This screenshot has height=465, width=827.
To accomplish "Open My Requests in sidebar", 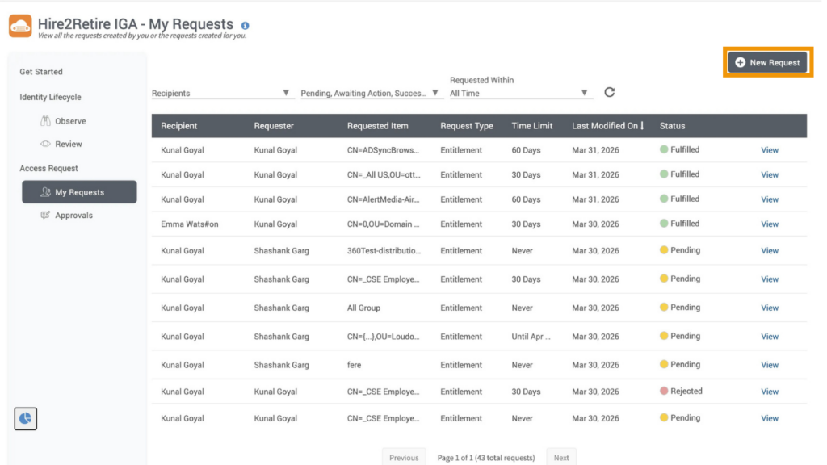I will click(79, 192).
